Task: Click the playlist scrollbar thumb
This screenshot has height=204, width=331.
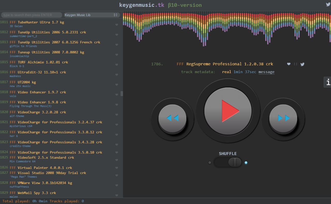Action: (122, 93)
